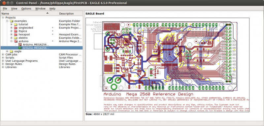Screen dimensions: 264x126
Task: Select the CAM Jobs label
Action: click(x=11, y=54)
